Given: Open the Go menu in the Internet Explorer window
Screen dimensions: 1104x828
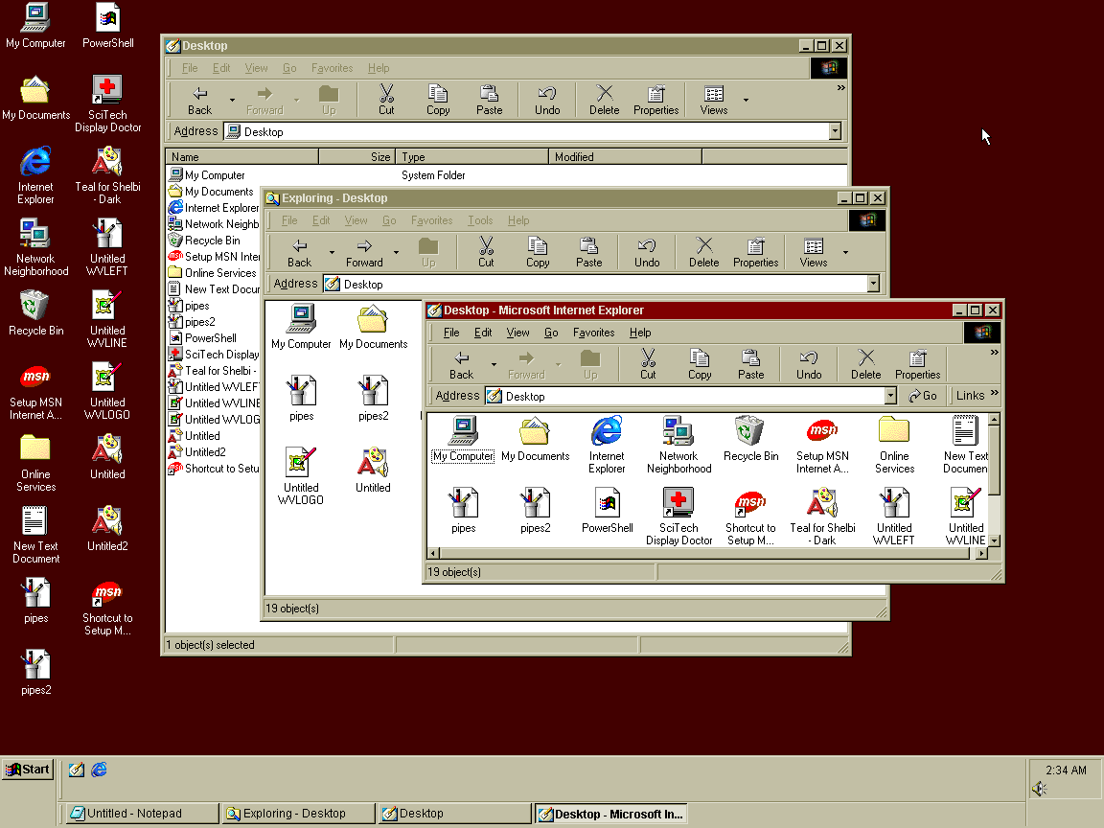Looking at the screenshot, I should 551,333.
